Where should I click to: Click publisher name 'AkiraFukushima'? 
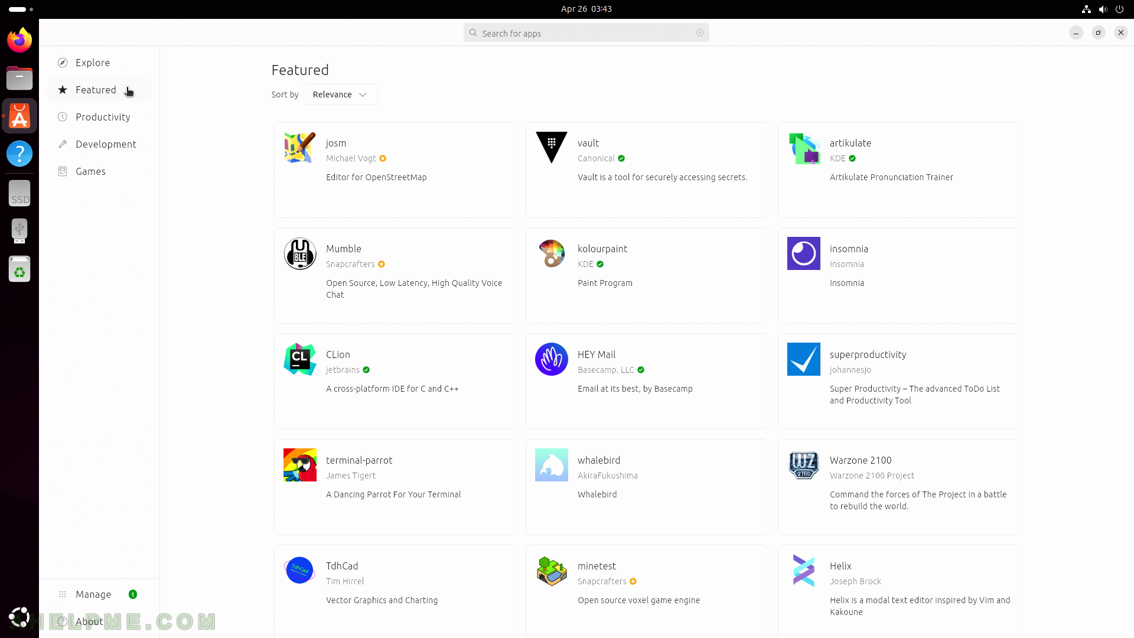pos(608,476)
